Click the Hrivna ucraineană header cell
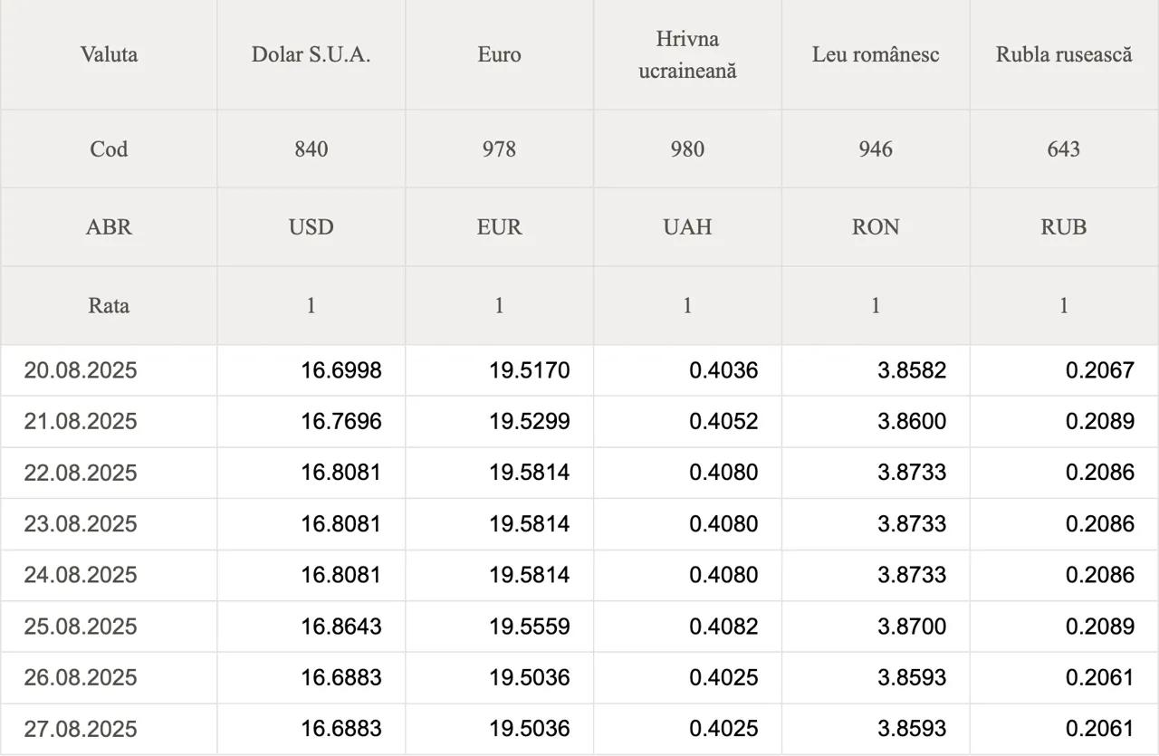The width and height of the screenshot is (1159, 756). 688,54
